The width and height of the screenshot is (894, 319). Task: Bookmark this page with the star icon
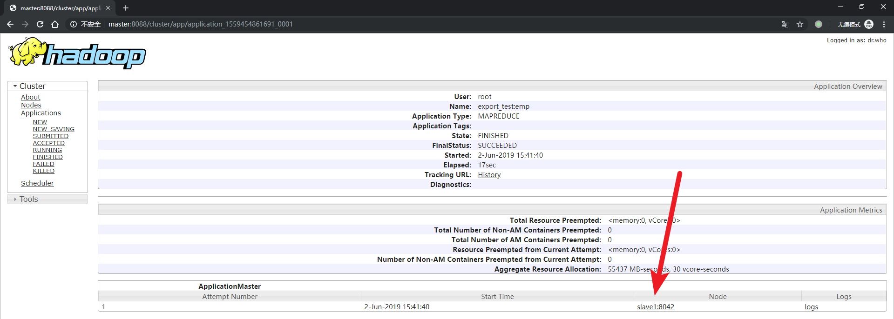pos(800,24)
